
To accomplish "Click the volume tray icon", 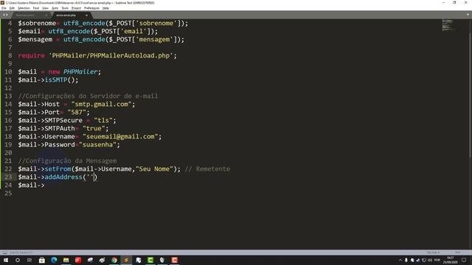I will pos(430,260).
